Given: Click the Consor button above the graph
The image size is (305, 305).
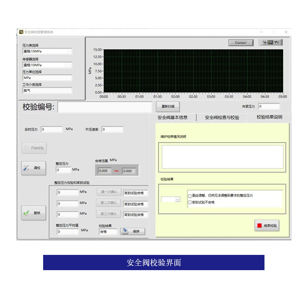Looking at the screenshot, I should click(x=241, y=43).
